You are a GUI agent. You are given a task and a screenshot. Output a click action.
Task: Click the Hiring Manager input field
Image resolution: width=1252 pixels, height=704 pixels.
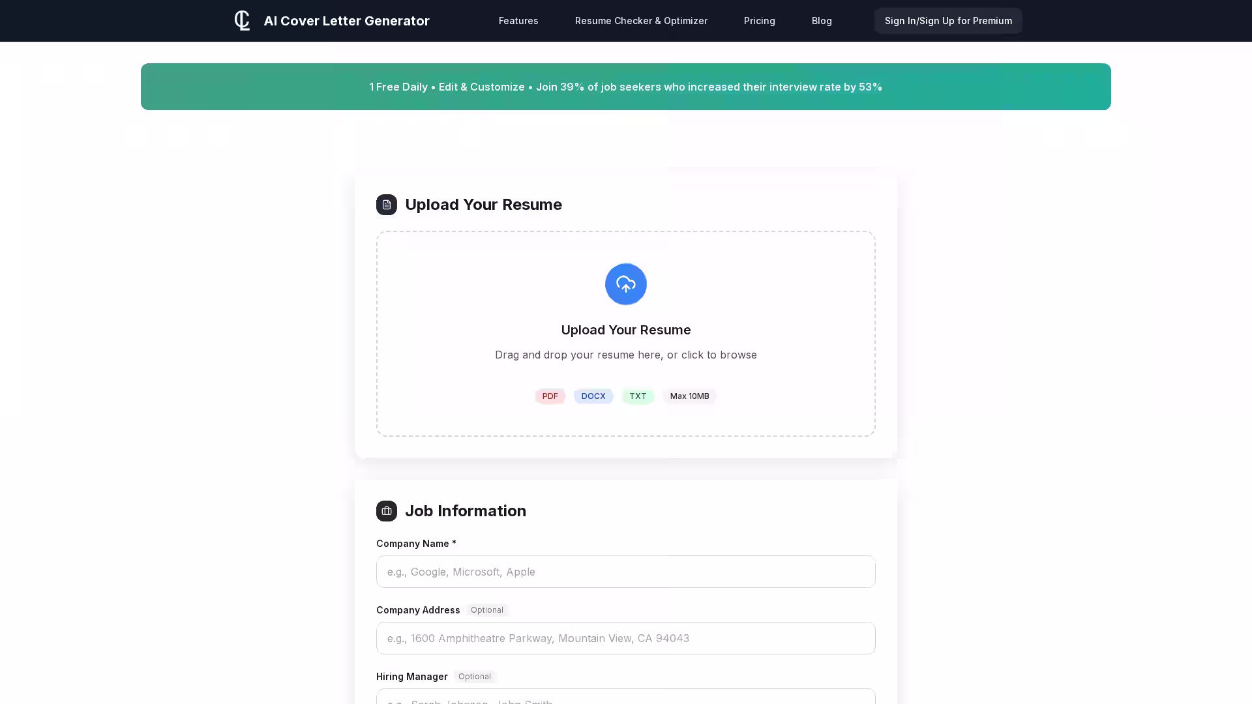coord(625,697)
